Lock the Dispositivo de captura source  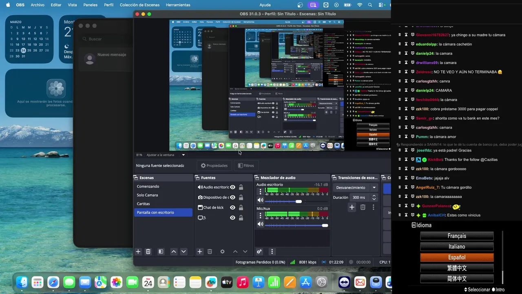[241, 197]
